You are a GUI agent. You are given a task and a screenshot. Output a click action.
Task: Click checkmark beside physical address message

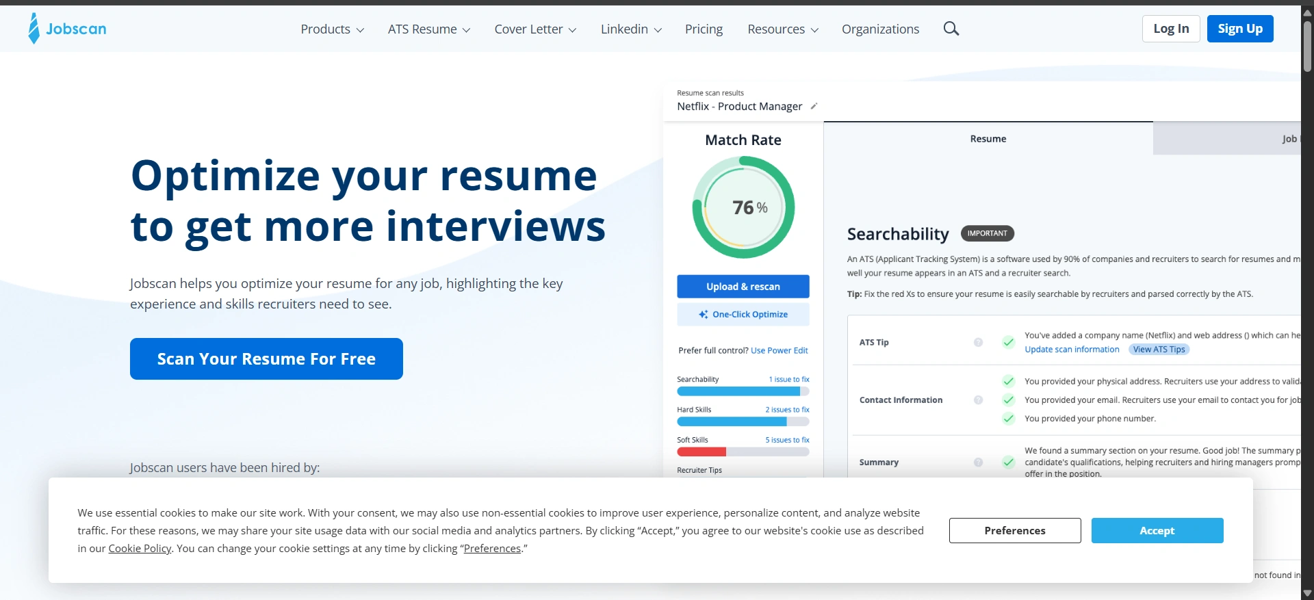(1008, 381)
